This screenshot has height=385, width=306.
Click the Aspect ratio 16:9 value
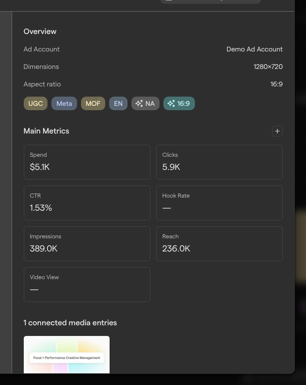click(x=276, y=84)
